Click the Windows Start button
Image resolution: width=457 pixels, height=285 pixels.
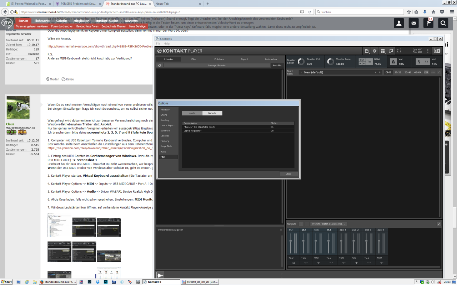click(x=6, y=282)
